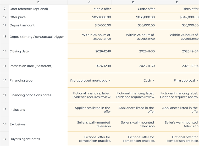This screenshot has height=146, width=199.
Task: Select Birch offer deposit timing cell
Action: [177, 37]
